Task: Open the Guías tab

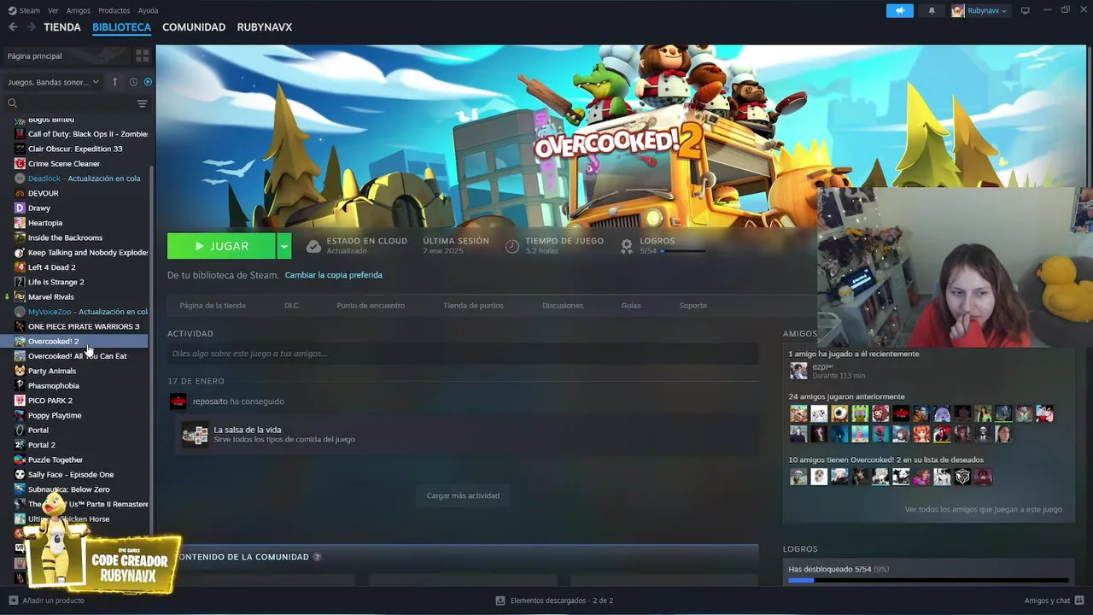Action: click(x=631, y=305)
